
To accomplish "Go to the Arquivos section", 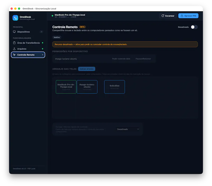I will 28,49.
